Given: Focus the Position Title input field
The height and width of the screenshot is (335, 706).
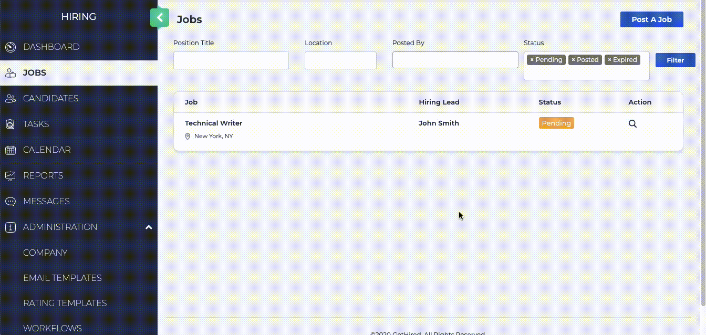Looking at the screenshot, I should tap(231, 60).
